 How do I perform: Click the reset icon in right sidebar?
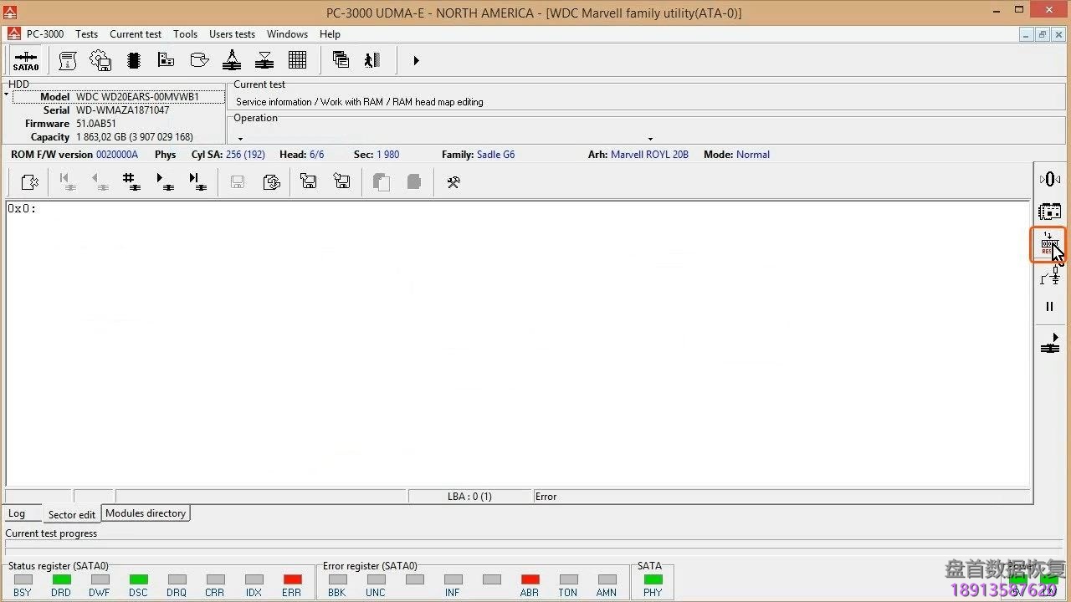click(x=1048, y=245)
